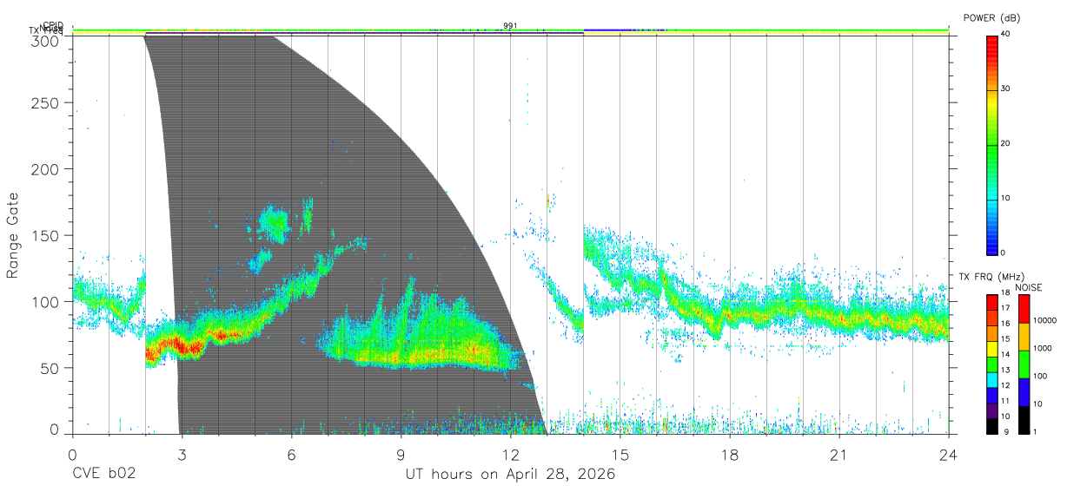Click the 100 label on the noise scale
Viewport: 1067px width, 492px height.
tap(1040, 377)
